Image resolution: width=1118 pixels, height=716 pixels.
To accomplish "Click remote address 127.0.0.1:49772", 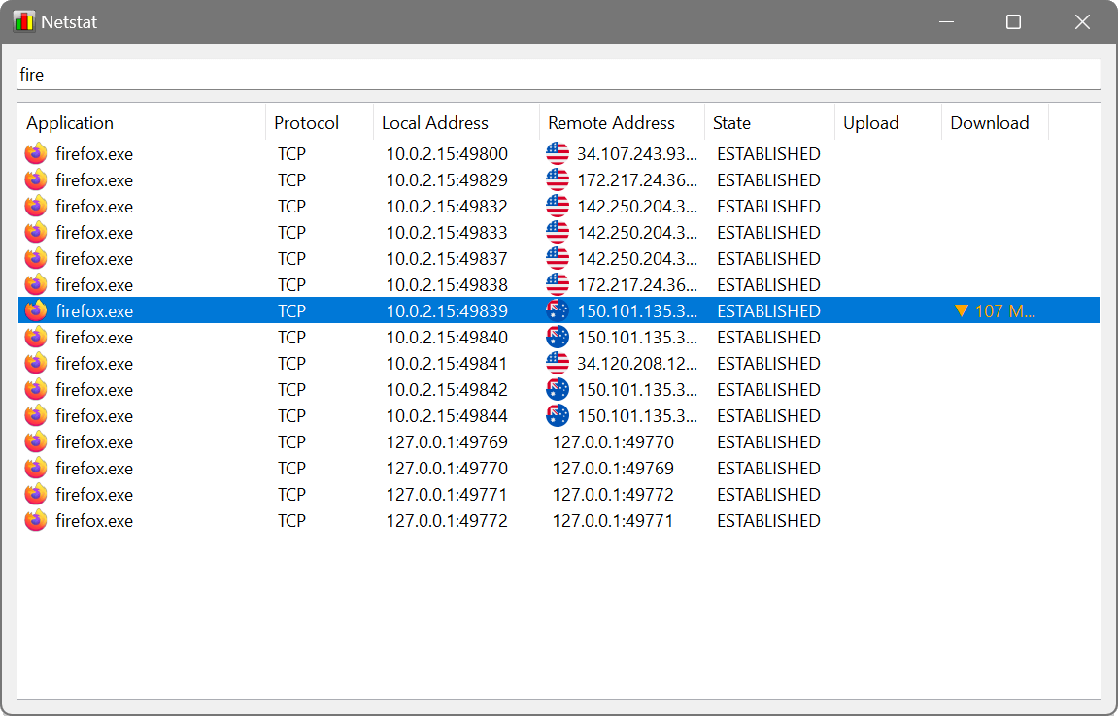I will point(613,495).
